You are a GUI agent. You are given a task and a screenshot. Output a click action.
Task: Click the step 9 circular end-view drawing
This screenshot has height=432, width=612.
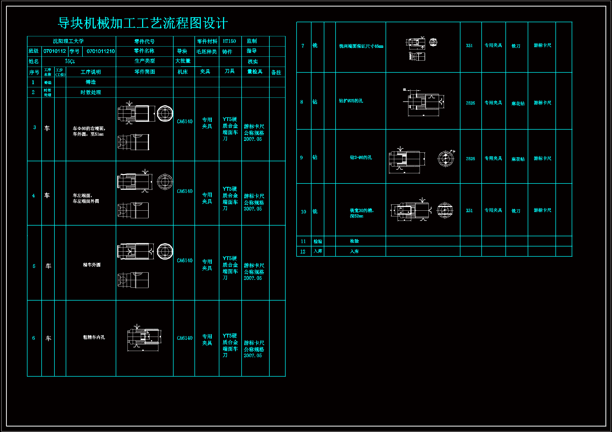coord(446,159)
